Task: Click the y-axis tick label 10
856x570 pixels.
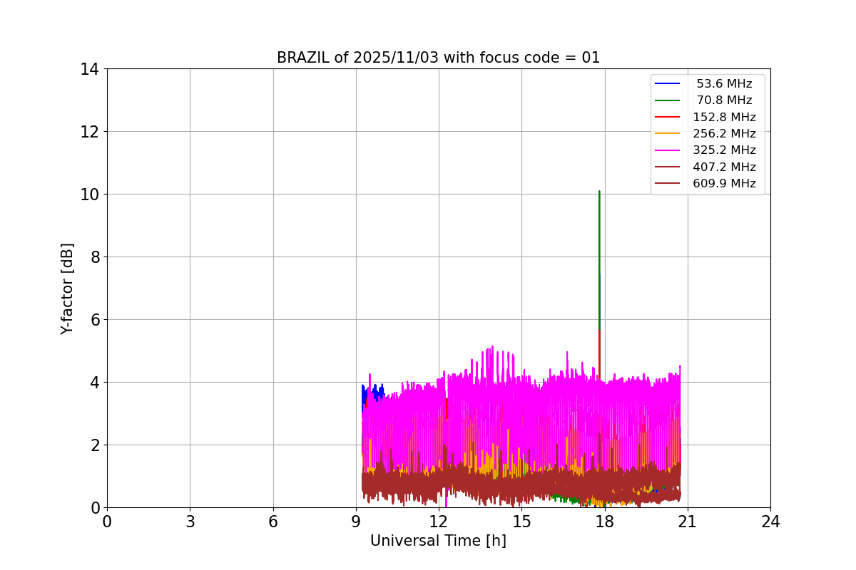Action: coord(89,195)
